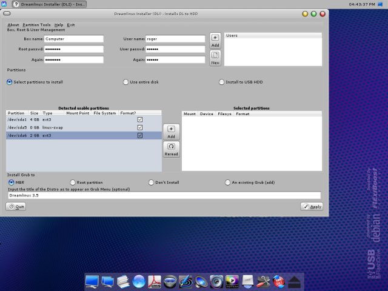The image size is (388, 291).
Task: Toggle Format checkbox for /dev/sda6
Action: point(140,135)
